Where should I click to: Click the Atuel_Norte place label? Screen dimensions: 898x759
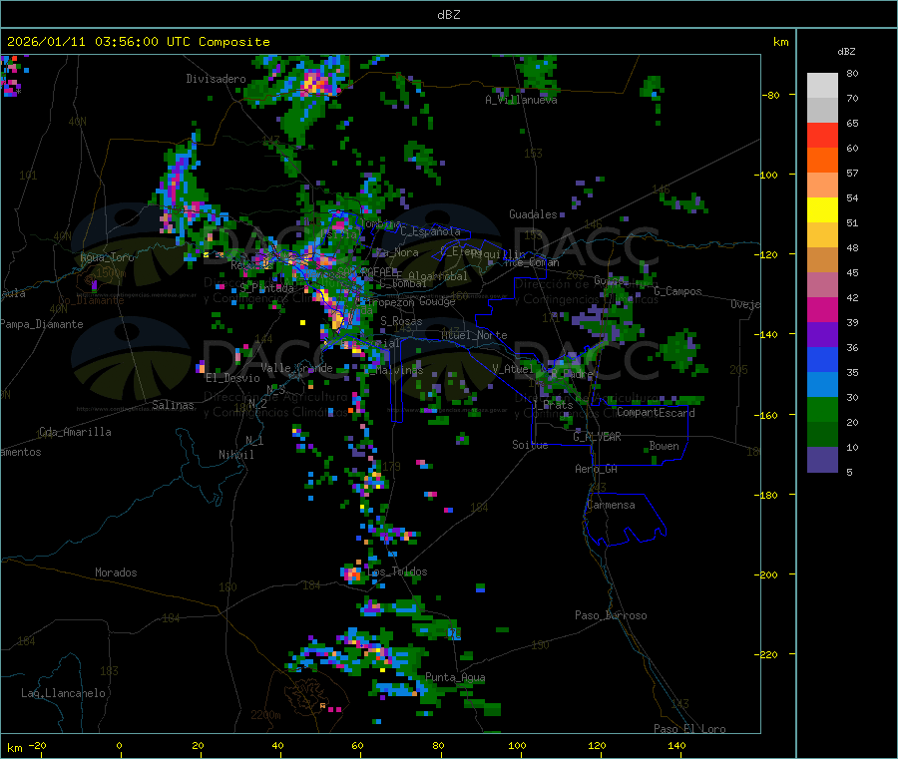click(474, 335)
